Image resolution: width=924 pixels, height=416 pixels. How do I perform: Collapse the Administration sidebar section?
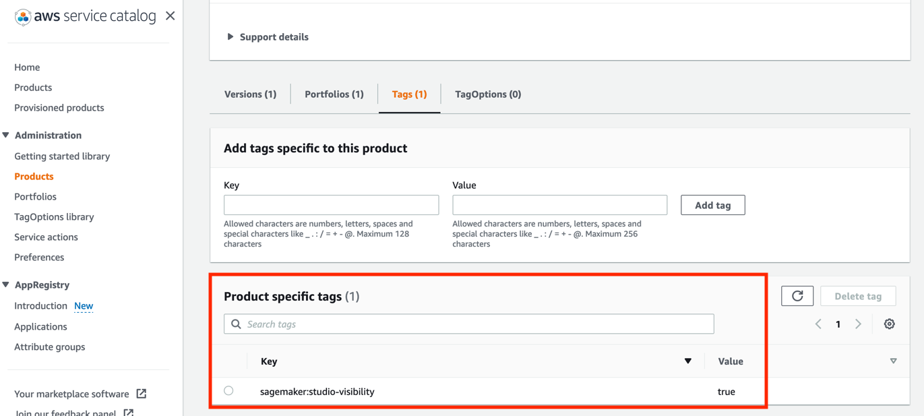6,136
